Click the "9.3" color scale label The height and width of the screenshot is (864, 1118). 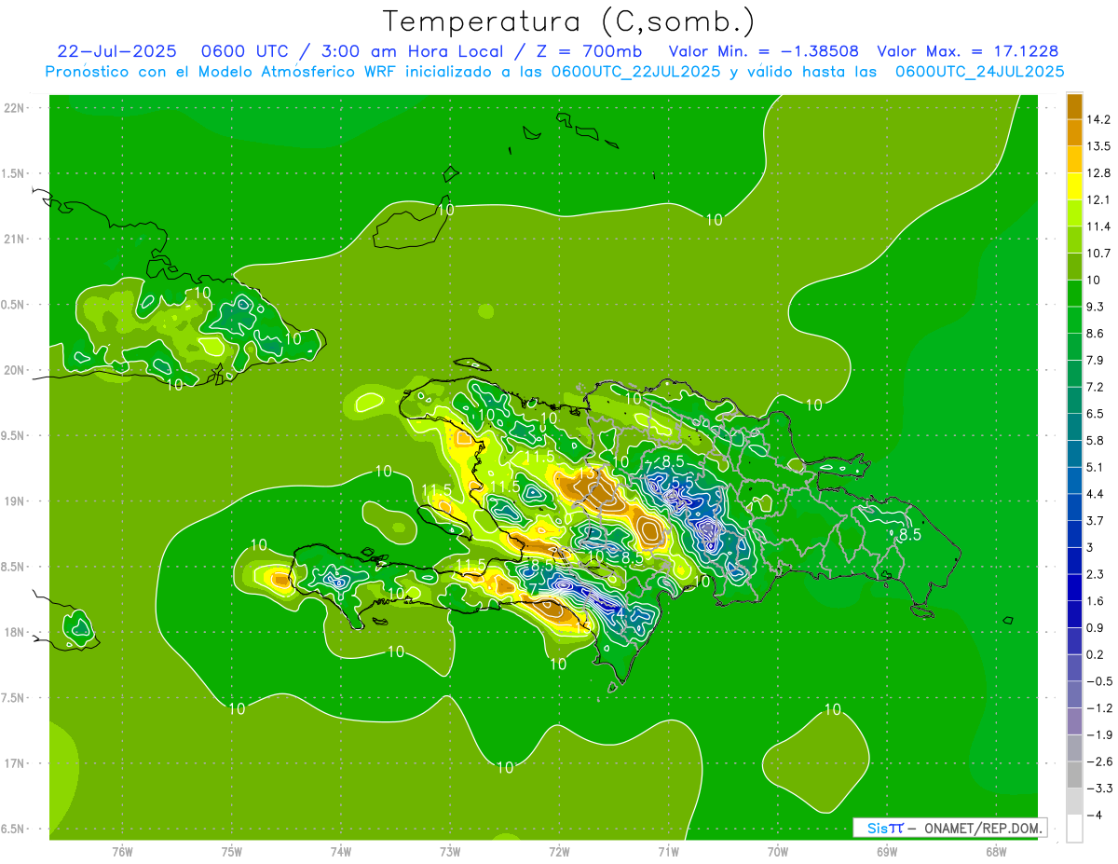click(x=1097, y=307)
